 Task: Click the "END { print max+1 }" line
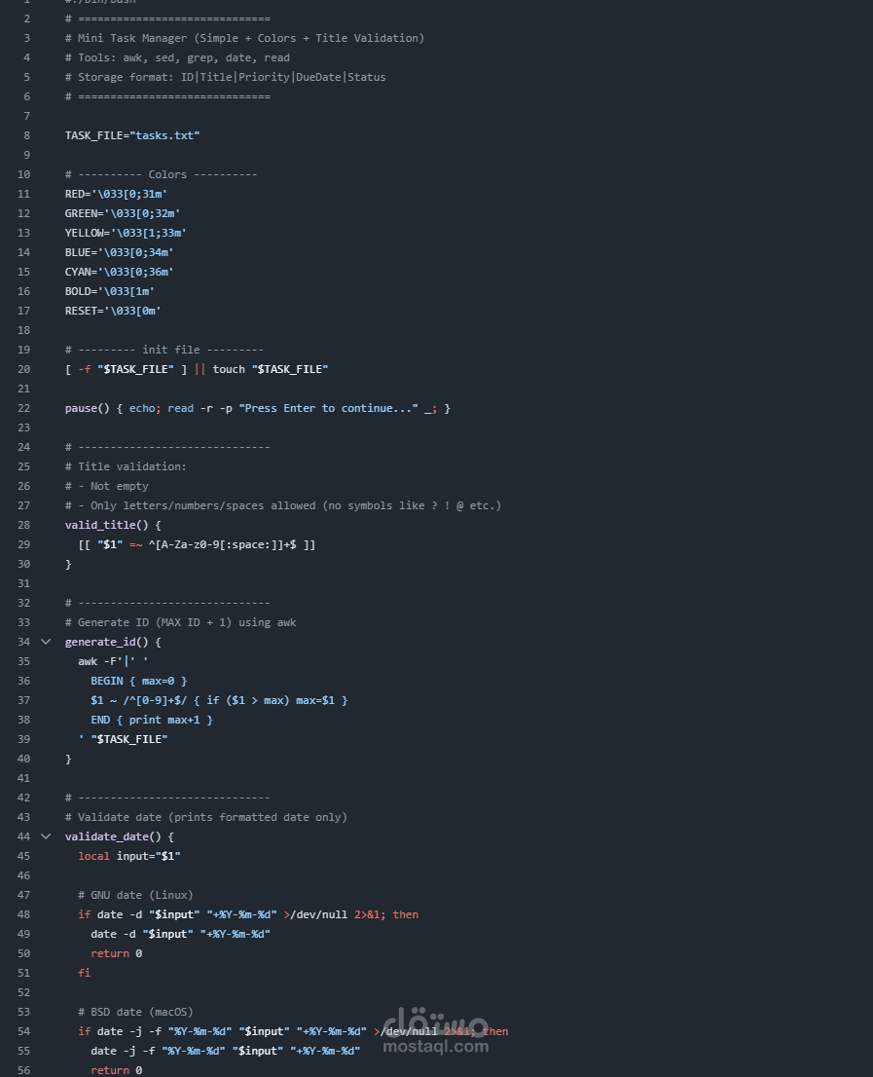point(151,720)
